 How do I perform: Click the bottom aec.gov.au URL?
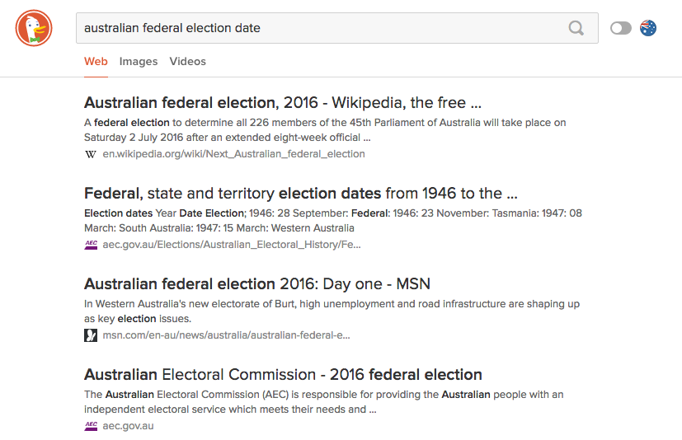(128, 426)
